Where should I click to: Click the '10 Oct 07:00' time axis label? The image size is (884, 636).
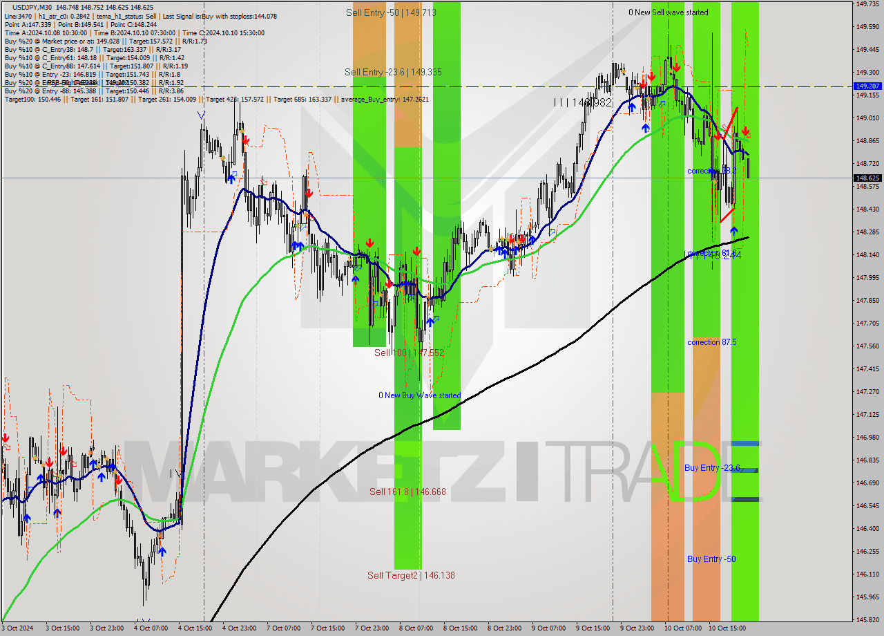tap(682, 628)
